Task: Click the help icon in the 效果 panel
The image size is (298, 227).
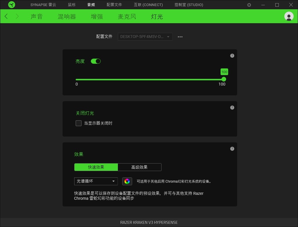Action: coord(232,149)
